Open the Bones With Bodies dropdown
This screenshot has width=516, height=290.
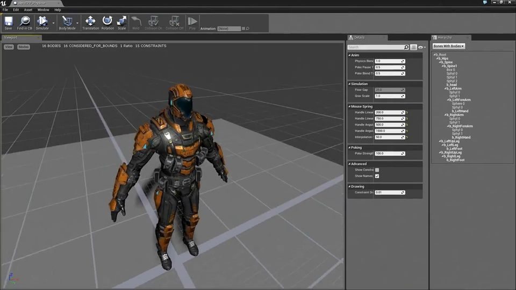pyautogui.click(x=449, y=46)
